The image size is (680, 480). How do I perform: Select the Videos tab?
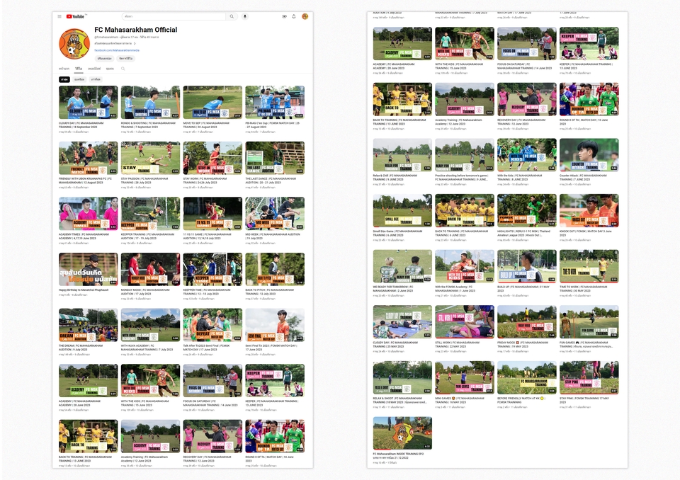pos(79,69)
